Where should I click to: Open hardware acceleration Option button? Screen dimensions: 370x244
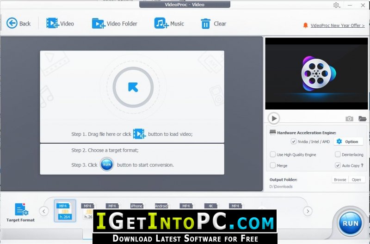point(348,141)
